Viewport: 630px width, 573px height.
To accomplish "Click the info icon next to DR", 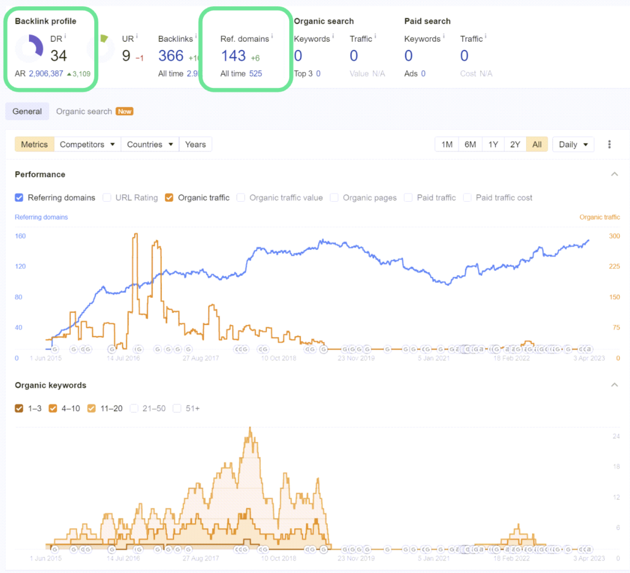I will click(x=65, y=36).
